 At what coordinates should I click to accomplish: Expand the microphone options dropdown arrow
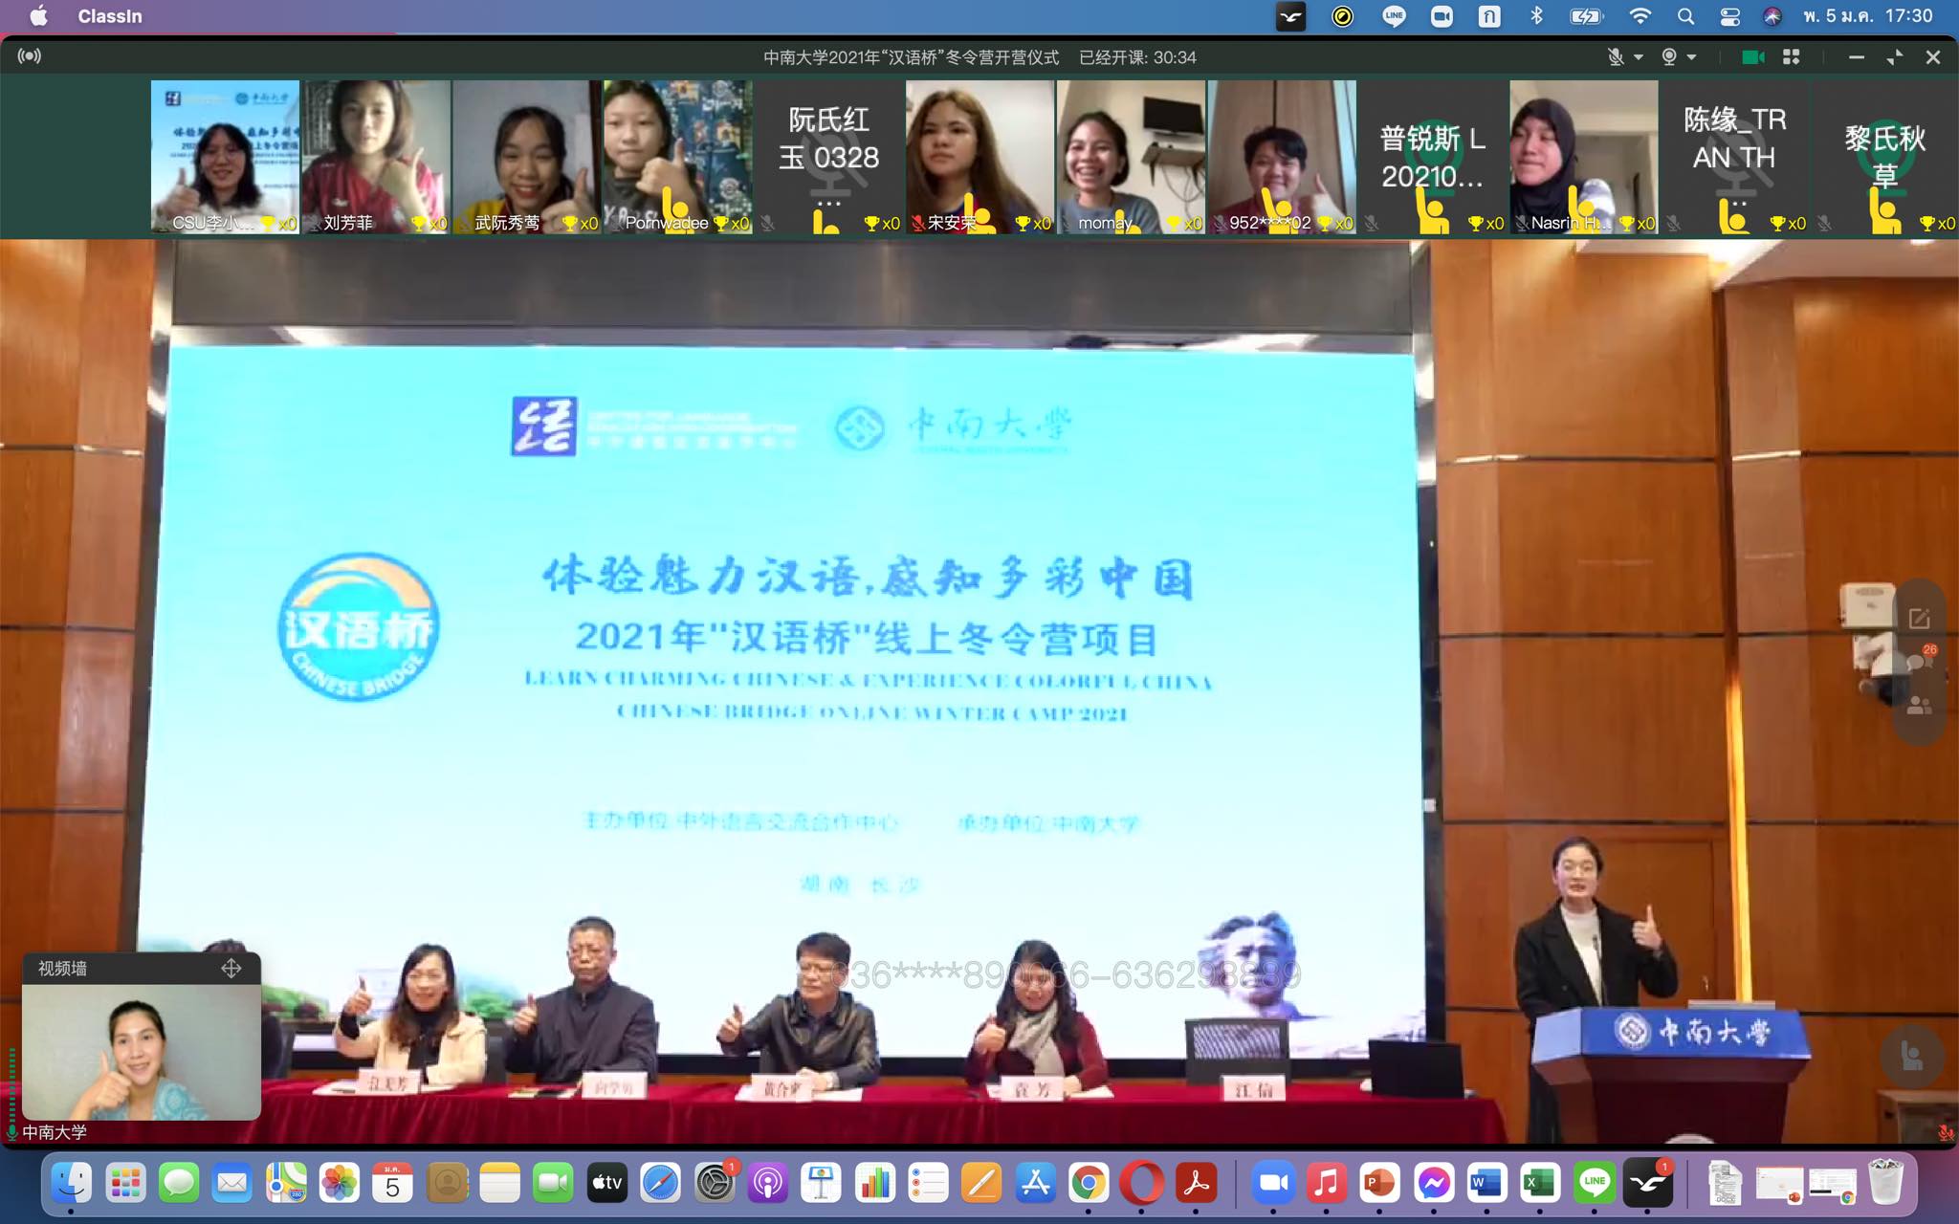tap(1639, 57)
